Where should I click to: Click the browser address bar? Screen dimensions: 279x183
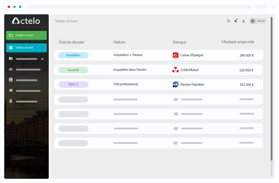coord(140,7)
